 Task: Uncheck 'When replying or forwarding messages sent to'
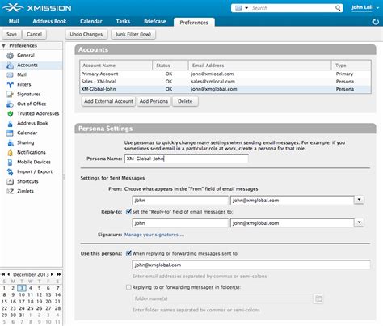pos(128,253)
